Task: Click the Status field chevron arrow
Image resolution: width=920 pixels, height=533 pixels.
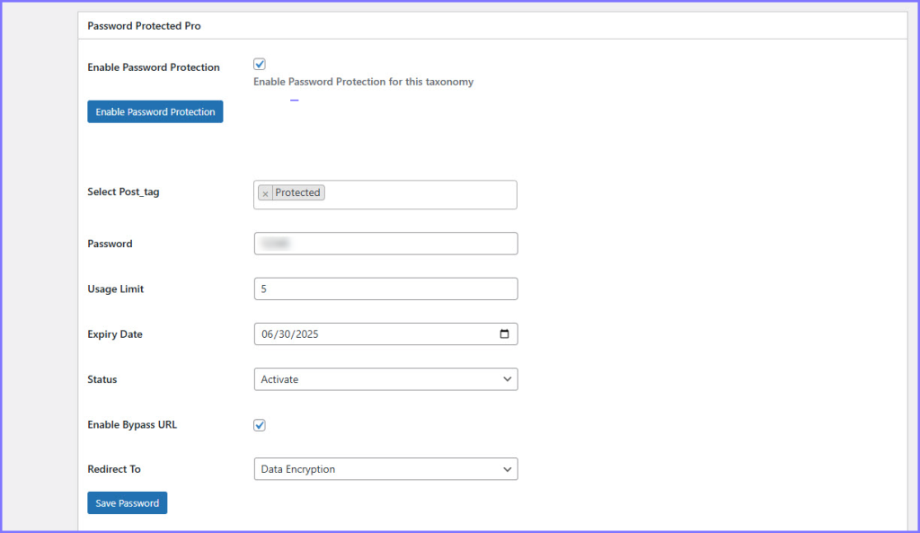Action: point(507,379)
